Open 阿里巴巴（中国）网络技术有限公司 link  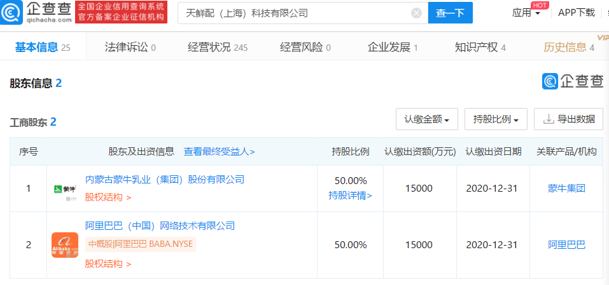point(160,225)
